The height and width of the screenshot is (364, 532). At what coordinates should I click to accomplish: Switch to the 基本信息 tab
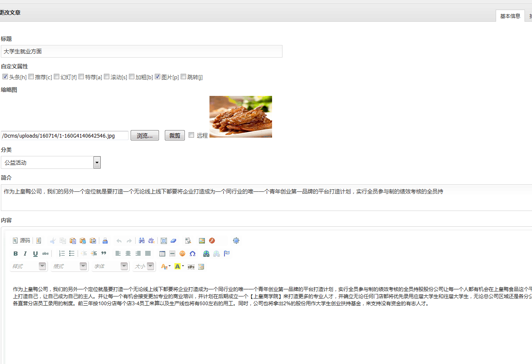coord(510,16)
